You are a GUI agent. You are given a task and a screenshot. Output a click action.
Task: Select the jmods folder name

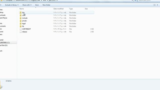(x=24, y=21)
